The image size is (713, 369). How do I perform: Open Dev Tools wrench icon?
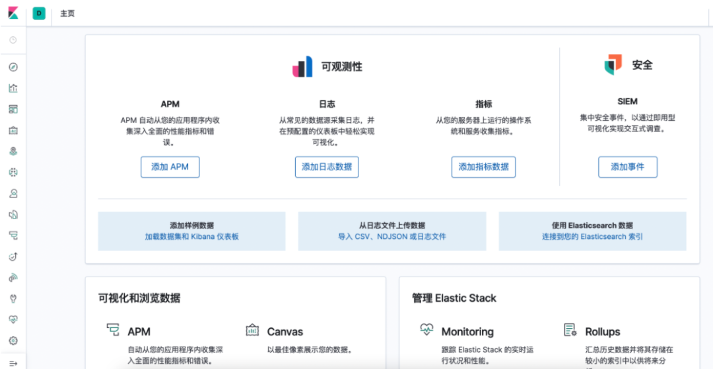tap(13, 298)
